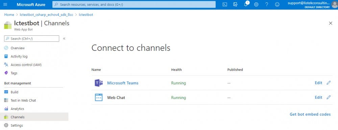Open lctestbot_csharp_echov4_sdk_8cc breadcrumb
338x130 pixels.
click(x=46, y=14)
